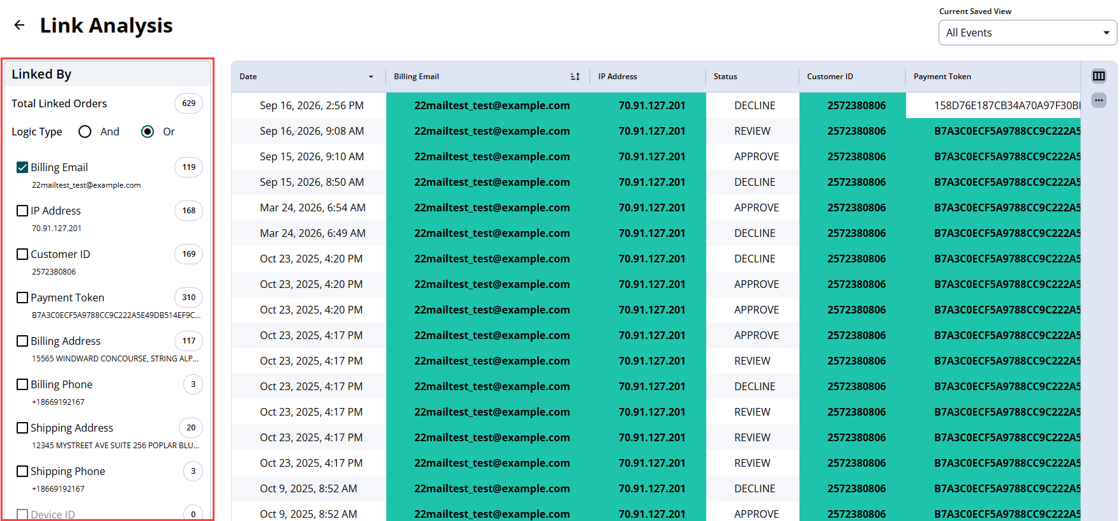1120x521 pixels.
Task: Click the DECLINE status for Sep 16, 2:56 PM
Action: pos(755,105)
